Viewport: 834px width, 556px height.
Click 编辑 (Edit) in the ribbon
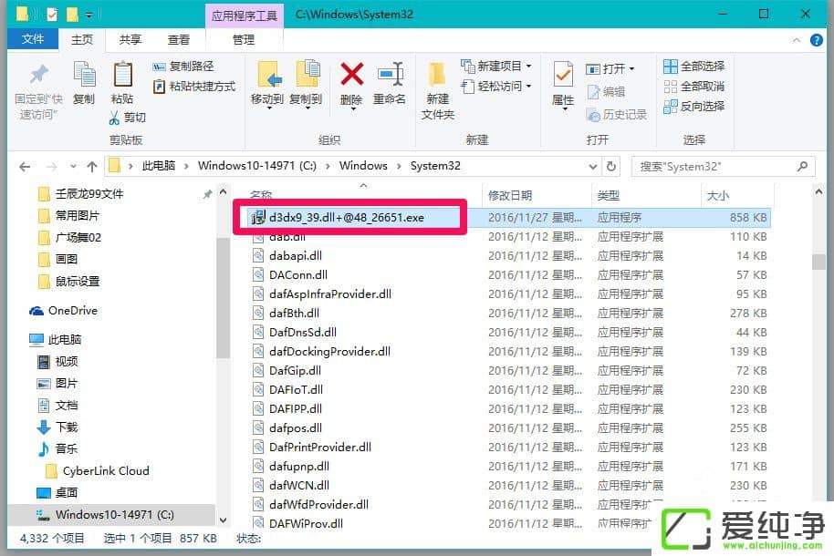(x=607, y=92)
